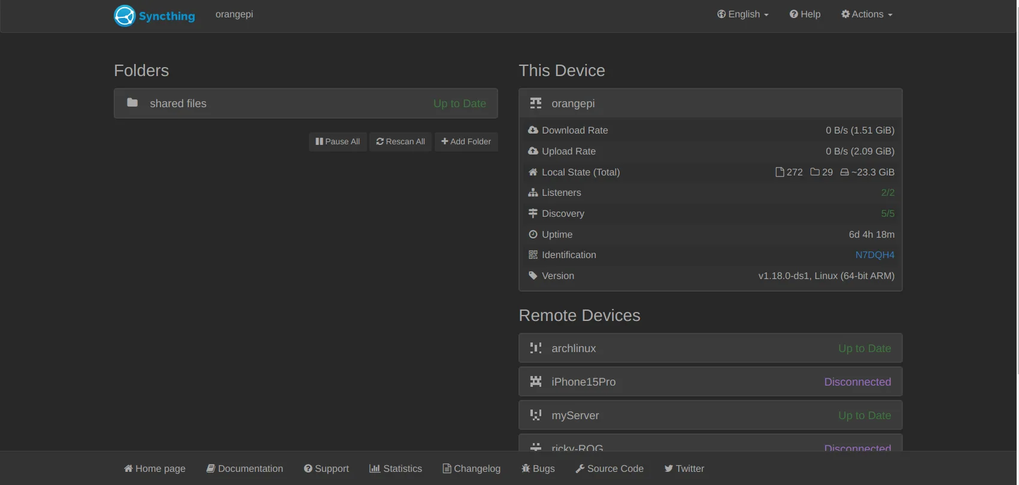The height and width of the screenshot is (485, 1019).
Task: Click the Listeners sitemap icon
Action: click(533, 193)
